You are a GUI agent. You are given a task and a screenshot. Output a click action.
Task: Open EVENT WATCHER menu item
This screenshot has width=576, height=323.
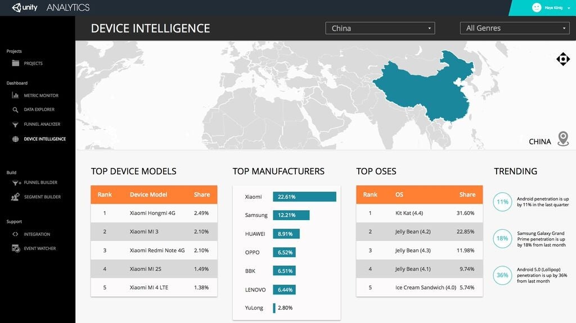click(40, 248)
